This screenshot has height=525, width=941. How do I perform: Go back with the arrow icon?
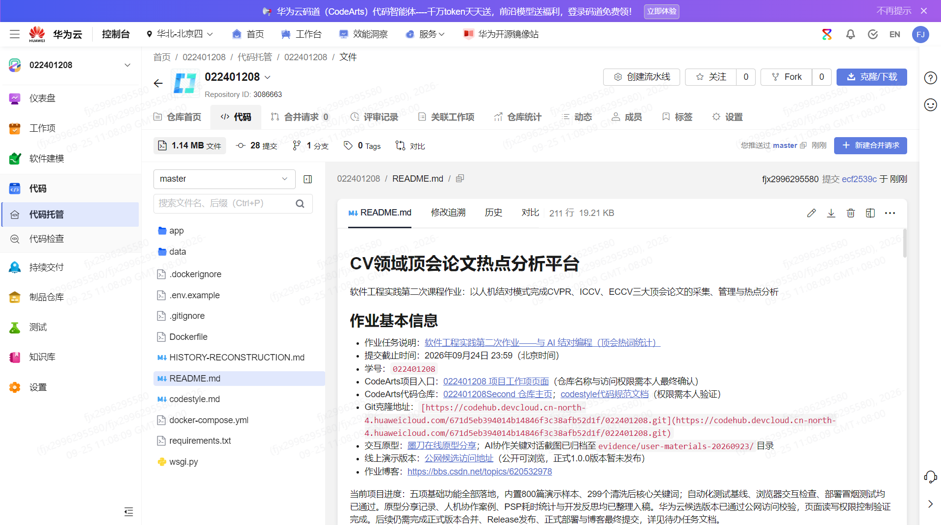pos(158,83)
